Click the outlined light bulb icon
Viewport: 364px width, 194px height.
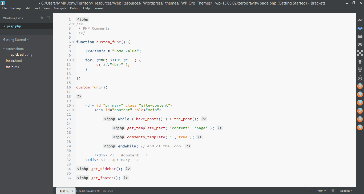(360, 70)
